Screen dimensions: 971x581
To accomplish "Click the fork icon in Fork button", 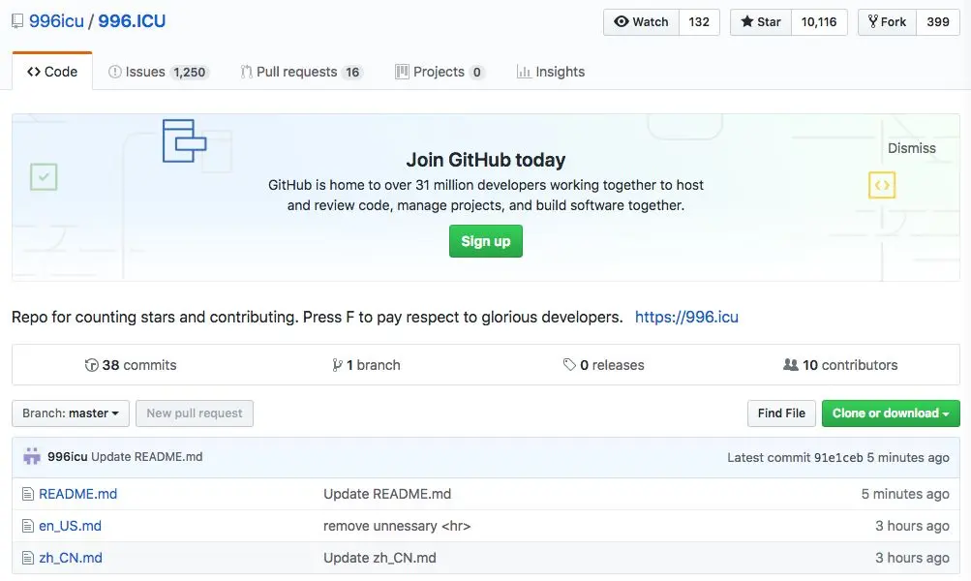I will coord(872,21).
